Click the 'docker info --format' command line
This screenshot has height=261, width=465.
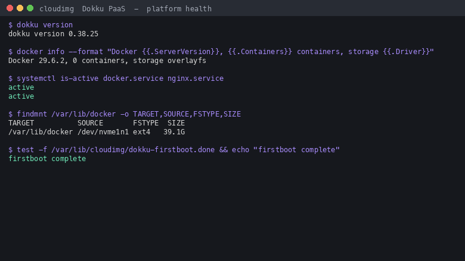(x=221, y=52)
